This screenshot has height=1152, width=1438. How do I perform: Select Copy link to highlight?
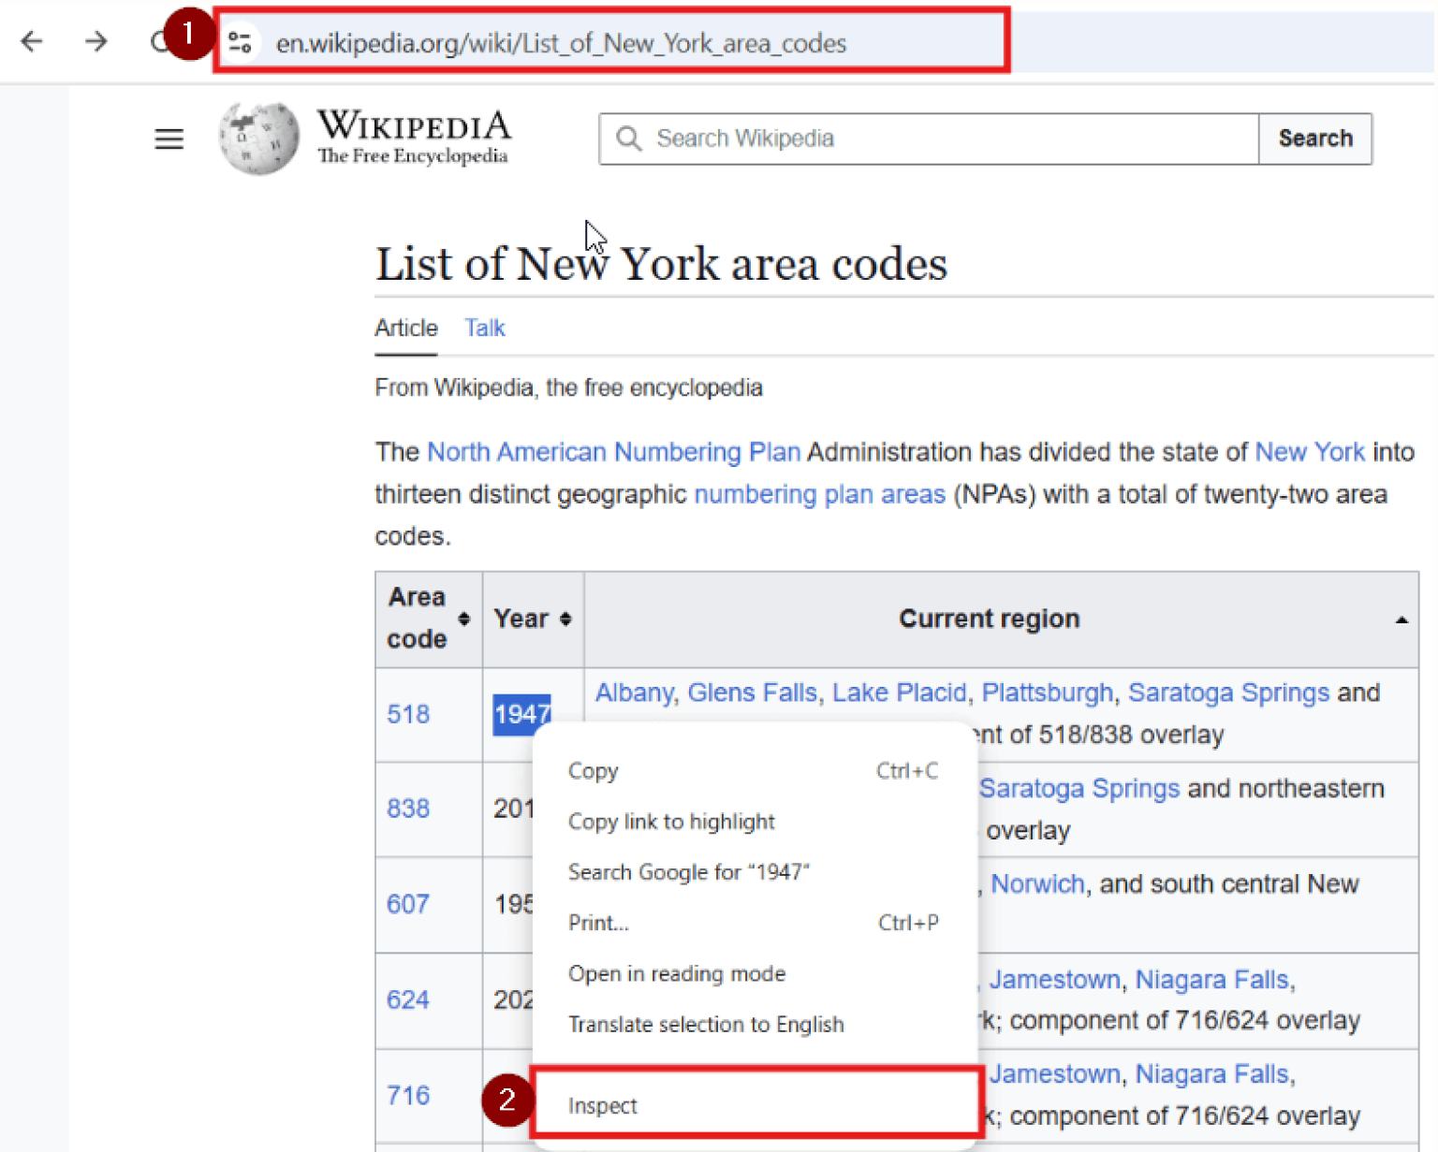click(753, 822)
